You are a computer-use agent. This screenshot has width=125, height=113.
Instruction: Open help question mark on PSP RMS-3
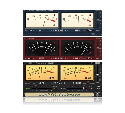point(92,11)
